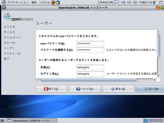Click the vertical scrollbar down arrow

point(159,76)
